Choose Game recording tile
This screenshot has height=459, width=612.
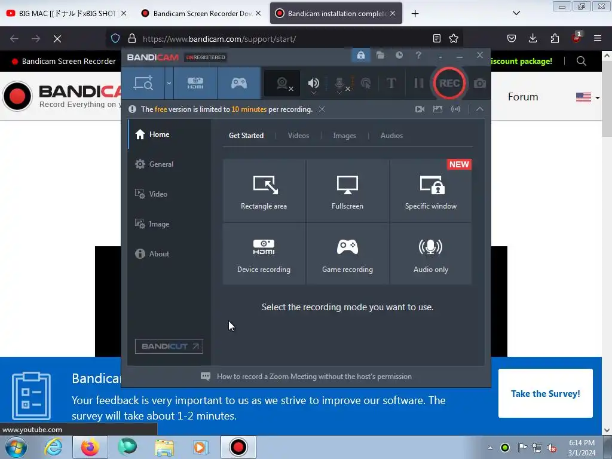(x=347, y=253)
